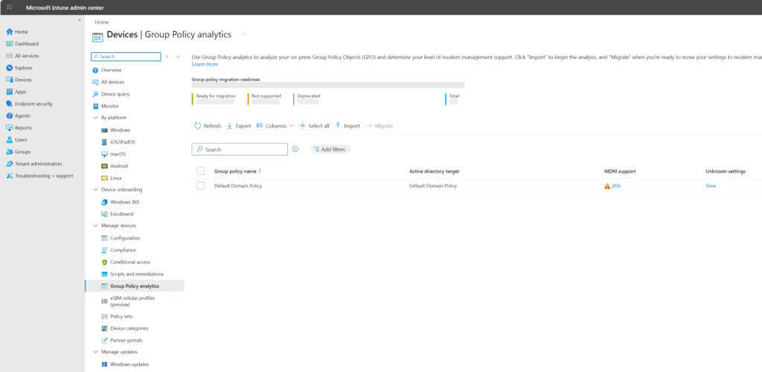The height and width of the screenshot is (372, 762).
Task: Collapse the left navigation with double-chevron
Action: (80, 20)
